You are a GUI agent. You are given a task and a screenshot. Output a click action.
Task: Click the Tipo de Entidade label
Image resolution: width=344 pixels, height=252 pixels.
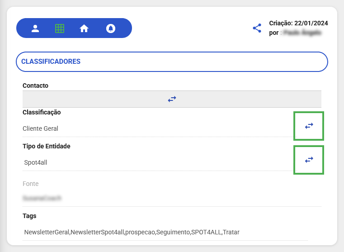pyautogui.click(x=47, y=146)
